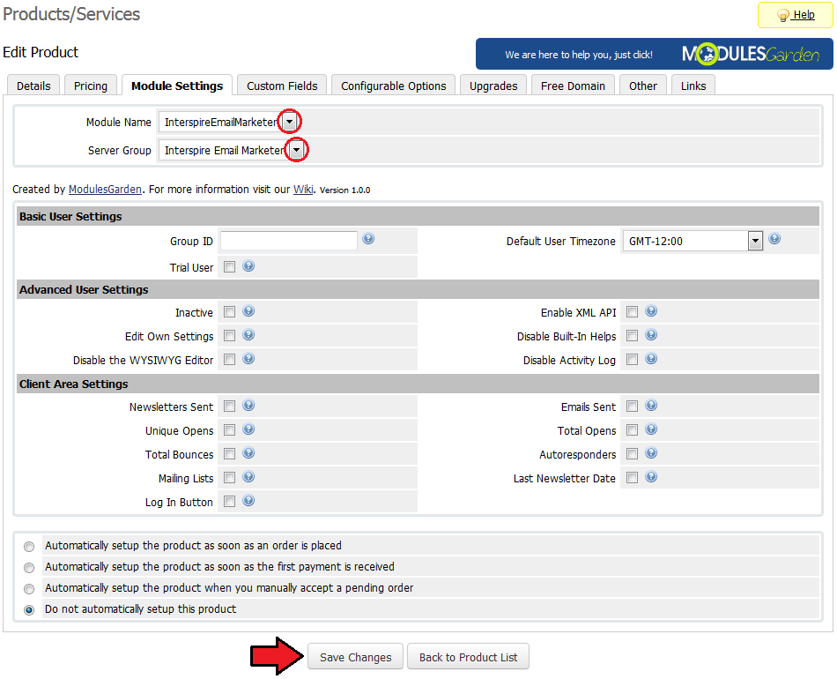
Task: Select automatic setup when order is placed
Action: tap(29, 547)
